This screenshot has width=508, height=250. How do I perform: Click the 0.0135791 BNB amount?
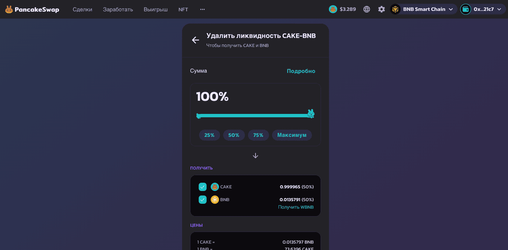tap(290, 200)
